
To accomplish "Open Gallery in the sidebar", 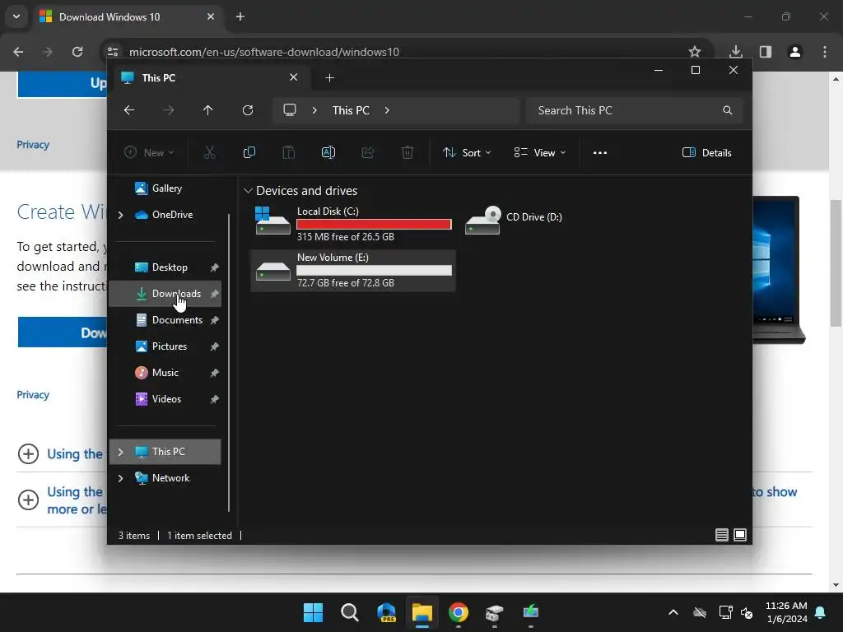I will pyautogui.click(x=166, y=188).
